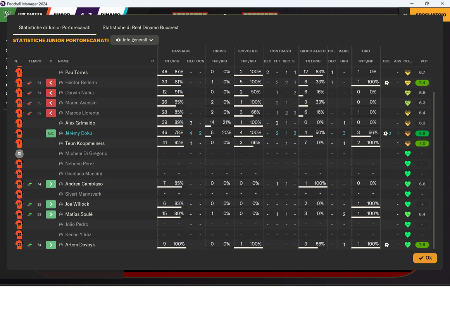Screen dimensions: 450x310
Task: Click the condition heart icon for Michele Di Gregorio
Action: [407, 153]
